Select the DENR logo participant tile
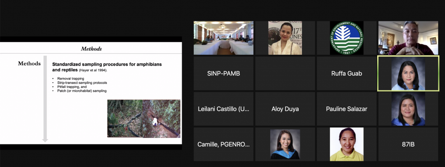Screen dimensions: 445x167 (346, 38)
